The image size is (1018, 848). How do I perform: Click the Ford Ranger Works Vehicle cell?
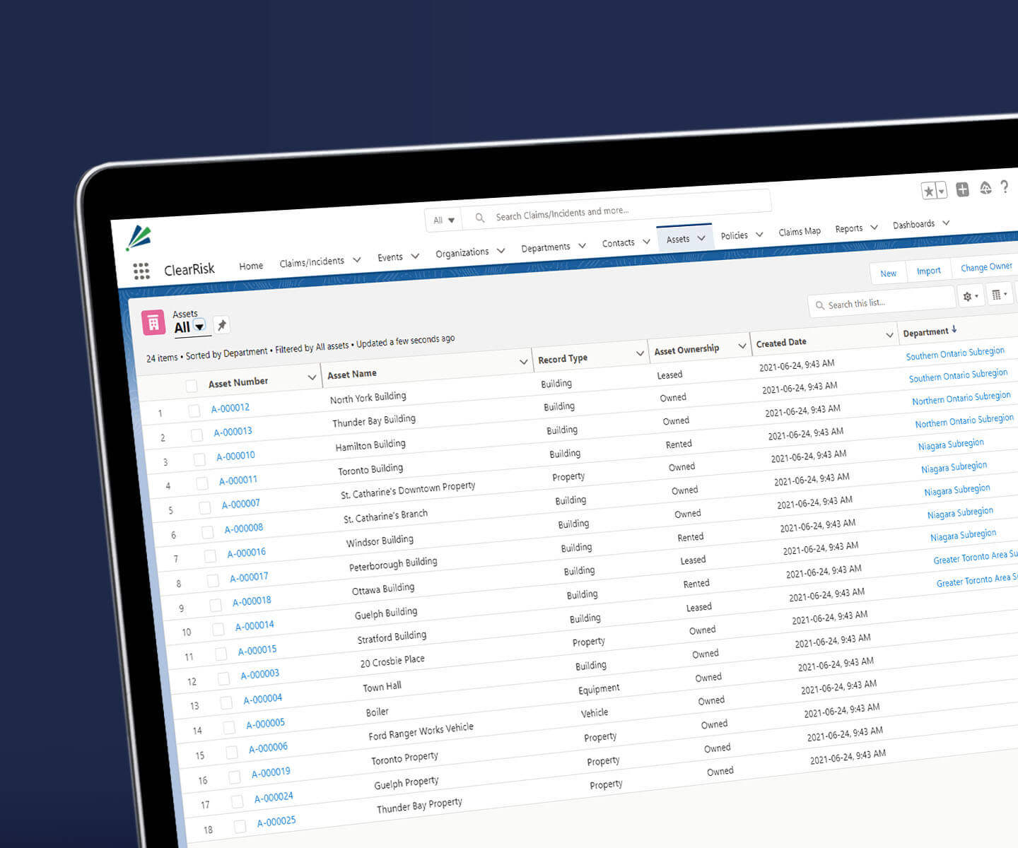click(x=421, y=731)
